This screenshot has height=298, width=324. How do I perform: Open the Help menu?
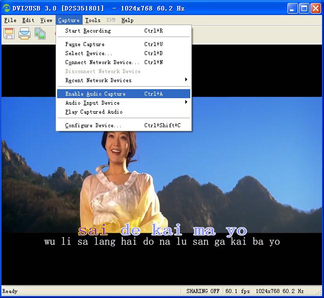(127, 21)
